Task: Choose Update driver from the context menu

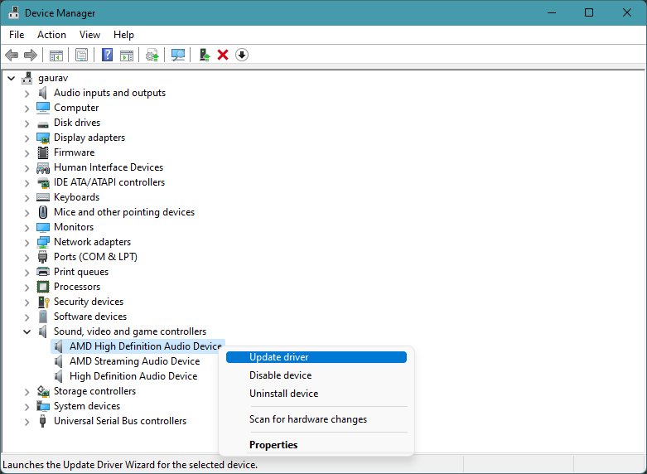Action: click(x=316, y=357)
